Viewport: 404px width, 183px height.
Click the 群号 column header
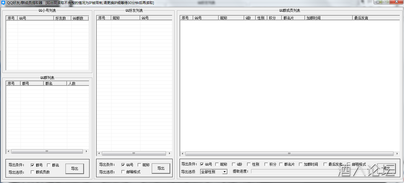(x=32, y=83)
